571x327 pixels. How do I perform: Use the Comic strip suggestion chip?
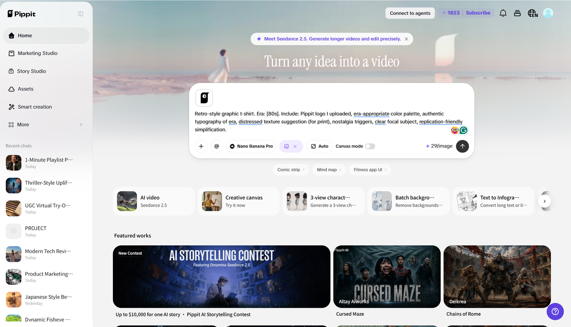[291, 170]
